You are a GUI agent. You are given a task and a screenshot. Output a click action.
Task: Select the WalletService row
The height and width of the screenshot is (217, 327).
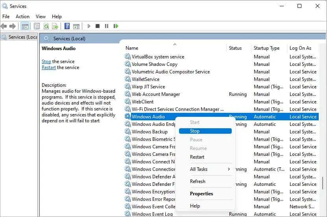coord(222,79)
